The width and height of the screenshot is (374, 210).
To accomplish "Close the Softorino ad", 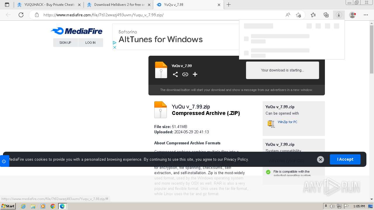I will [x=115, y=47].
